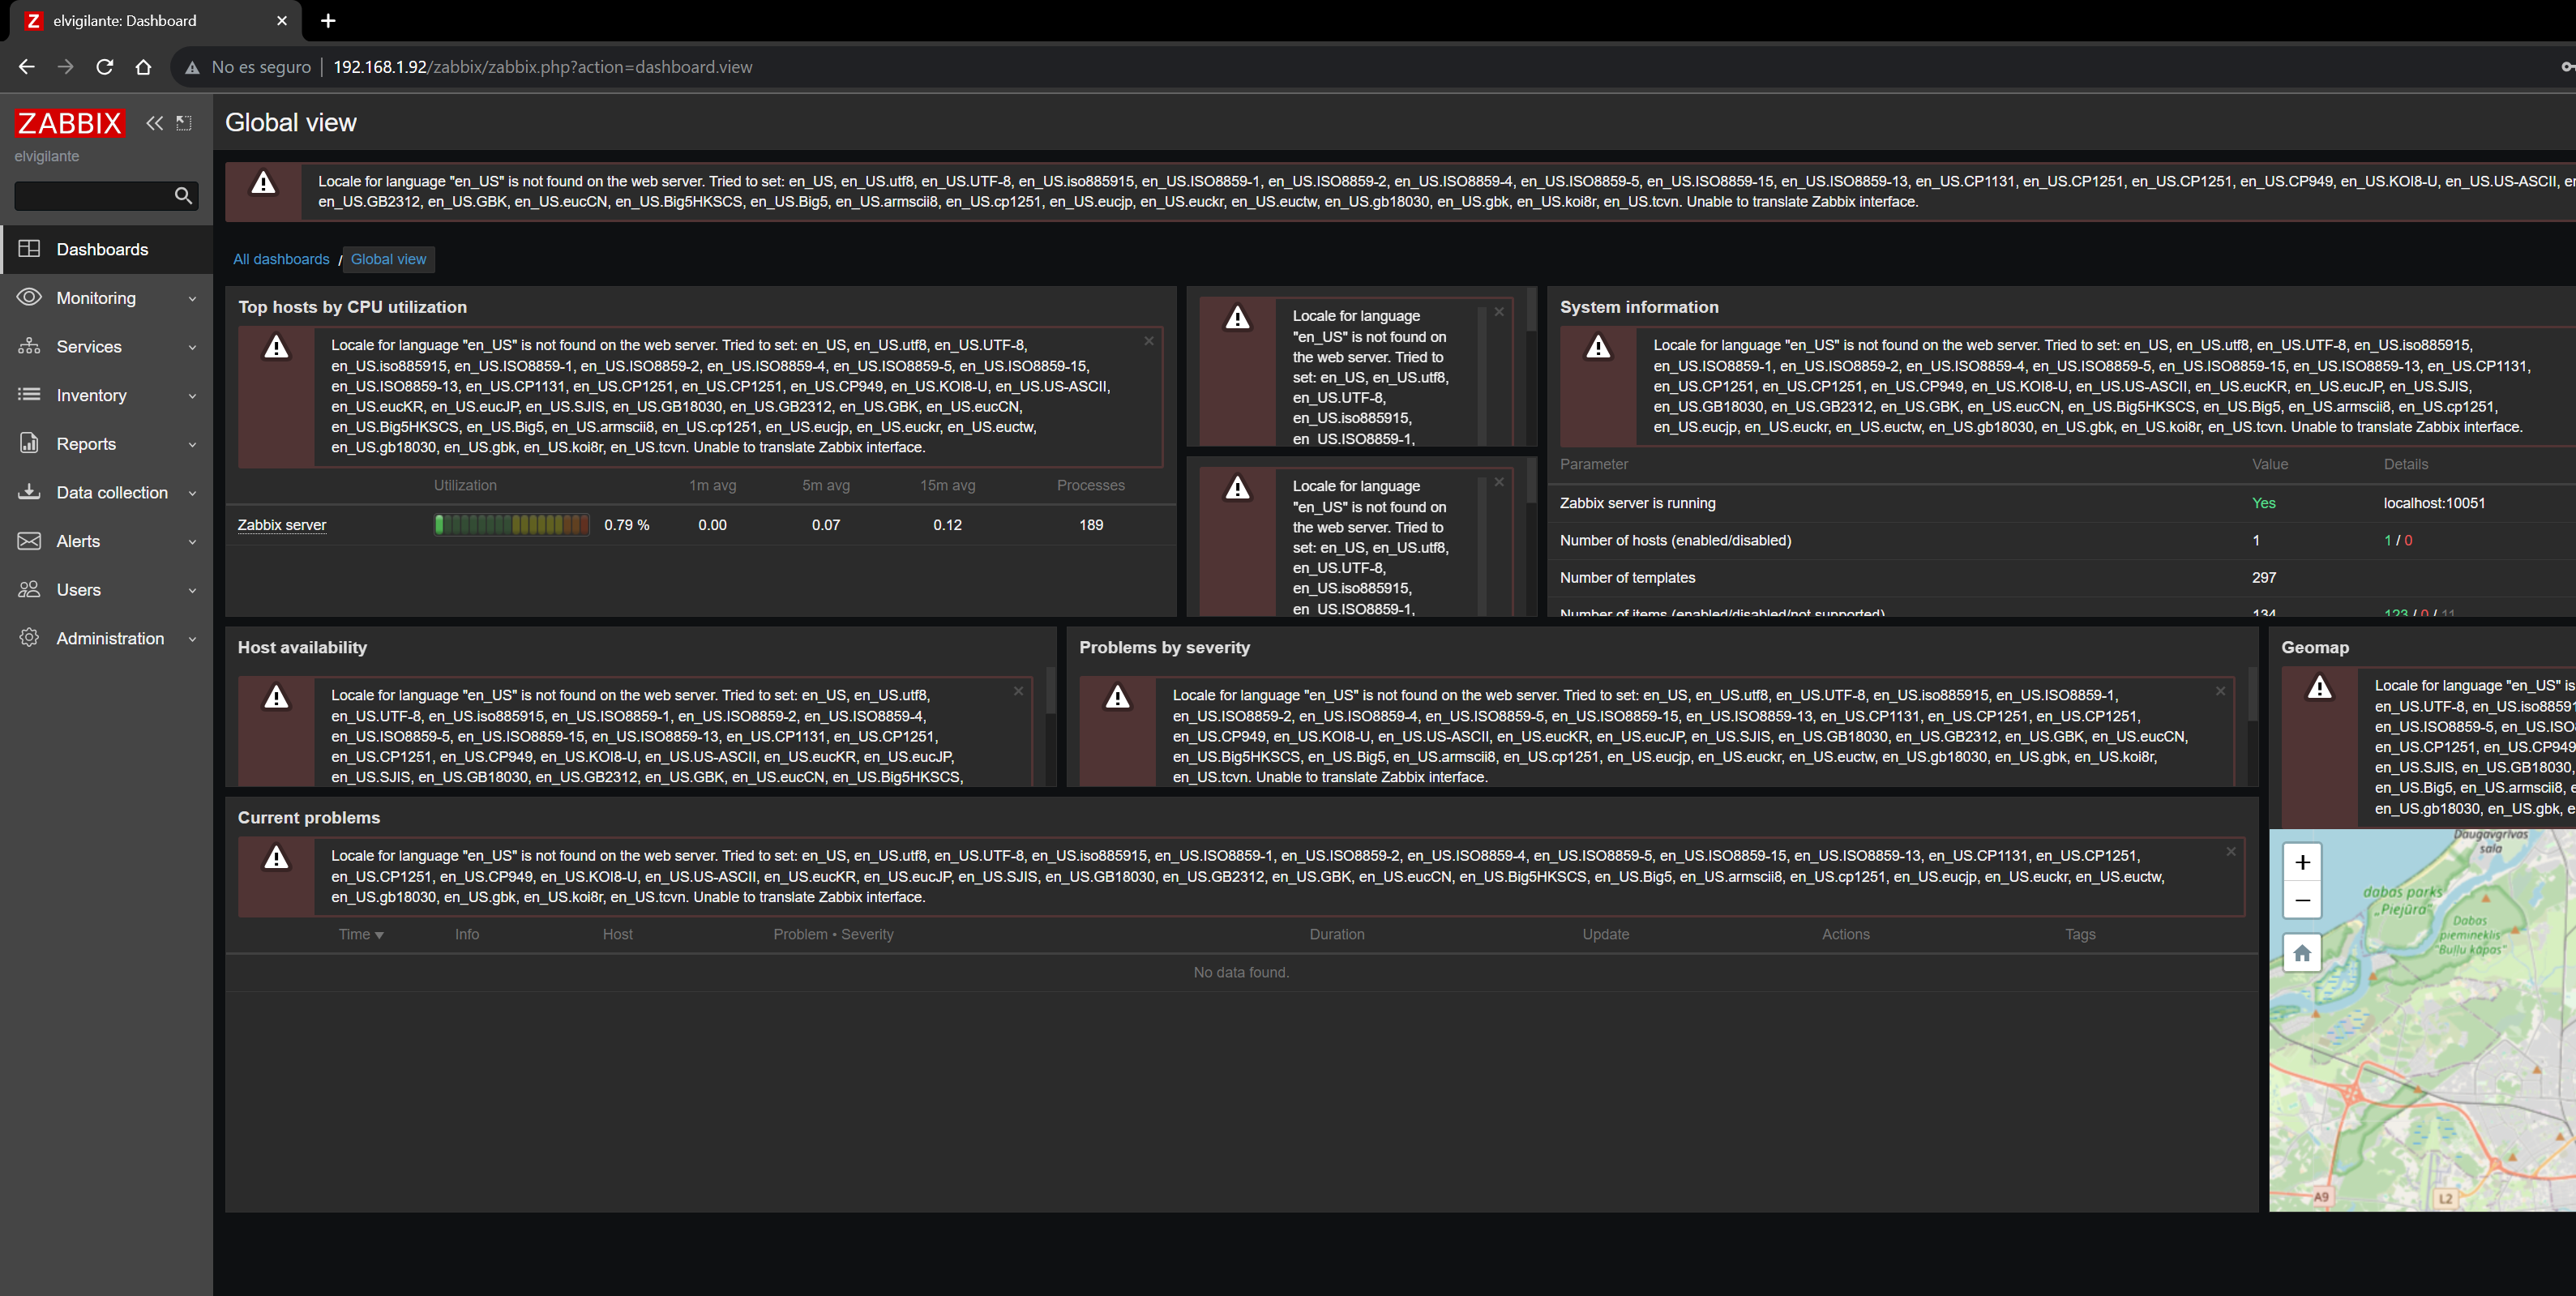Click the '297' templates count
Screen dimensions: 2576x1296
(2264, 577)
